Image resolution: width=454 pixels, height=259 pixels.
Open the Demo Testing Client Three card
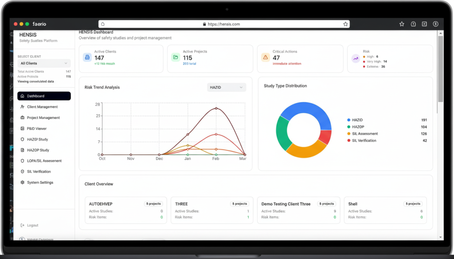coord(298,210)
